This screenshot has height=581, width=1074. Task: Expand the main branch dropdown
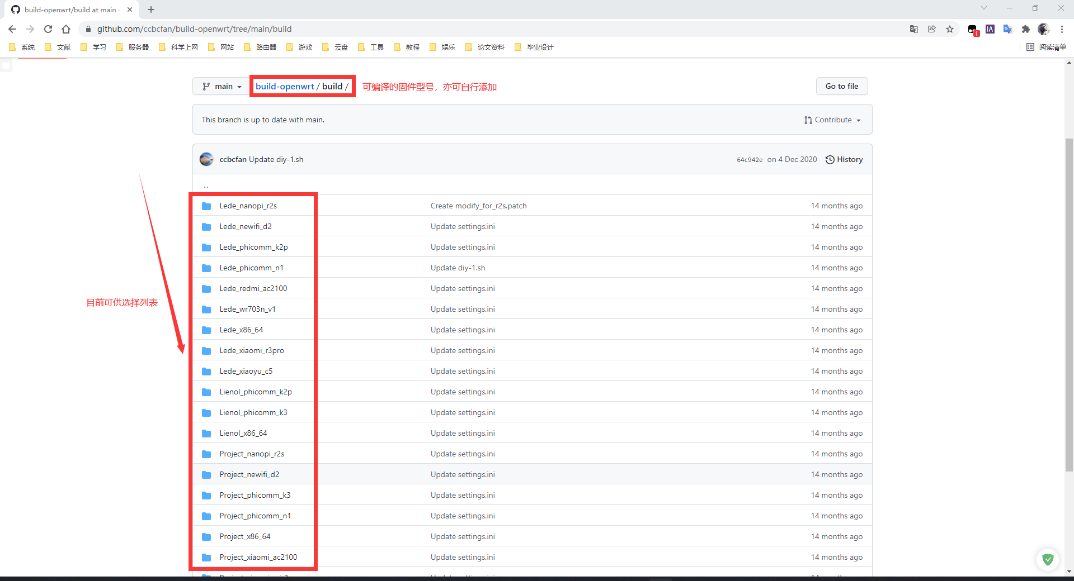coord(222,87)
